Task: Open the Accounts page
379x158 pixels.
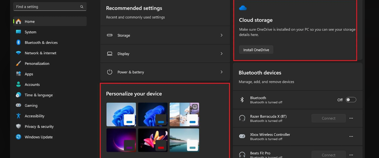Action: (50, 84)
